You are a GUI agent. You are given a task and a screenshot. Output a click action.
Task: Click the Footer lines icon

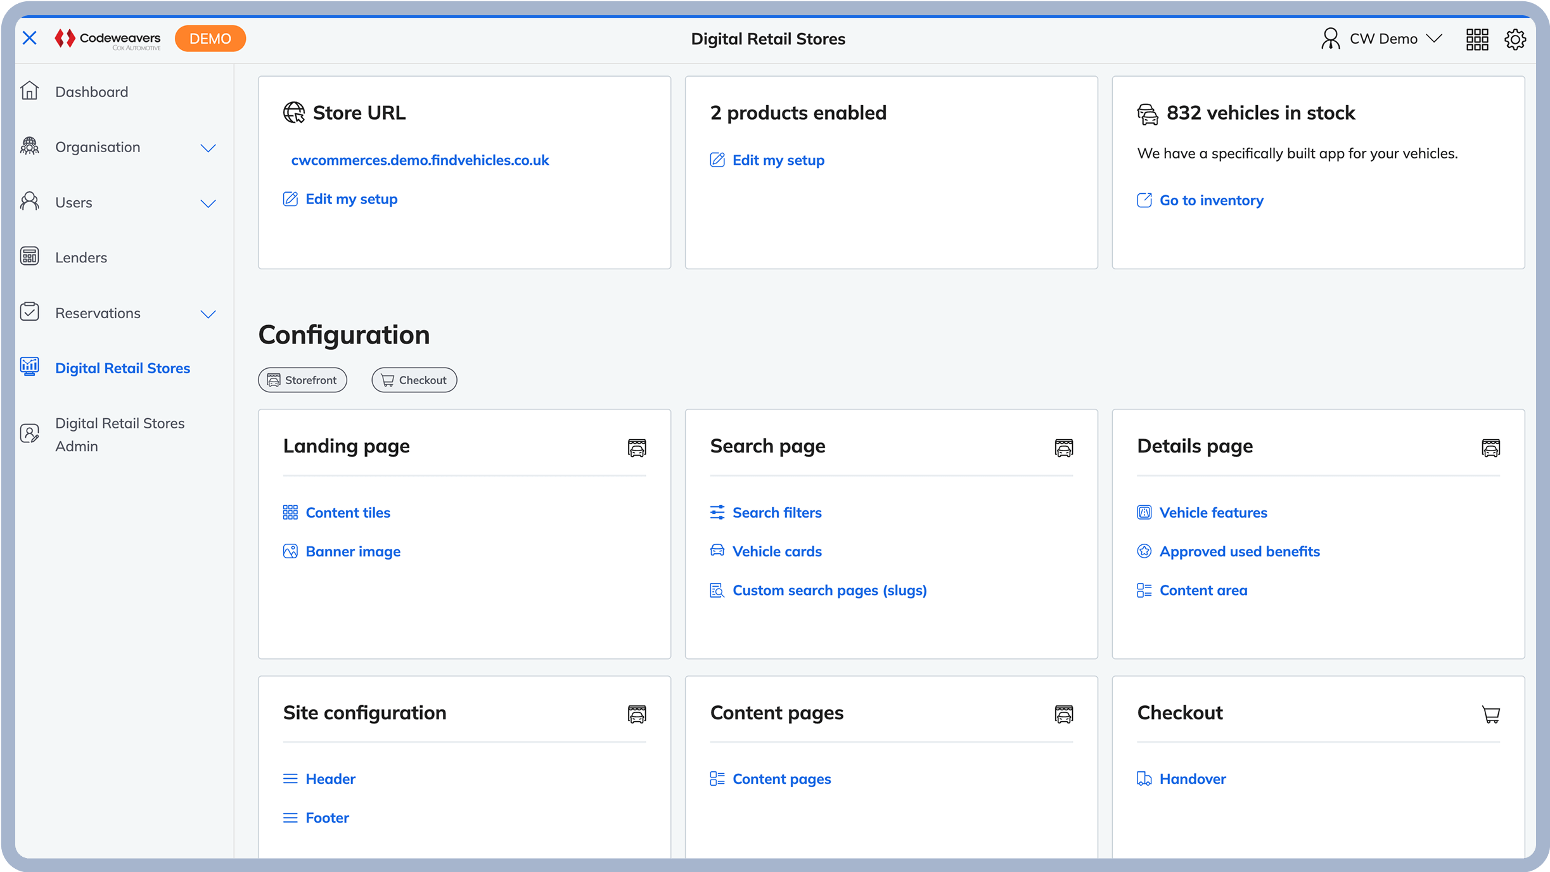coord(290,817)
